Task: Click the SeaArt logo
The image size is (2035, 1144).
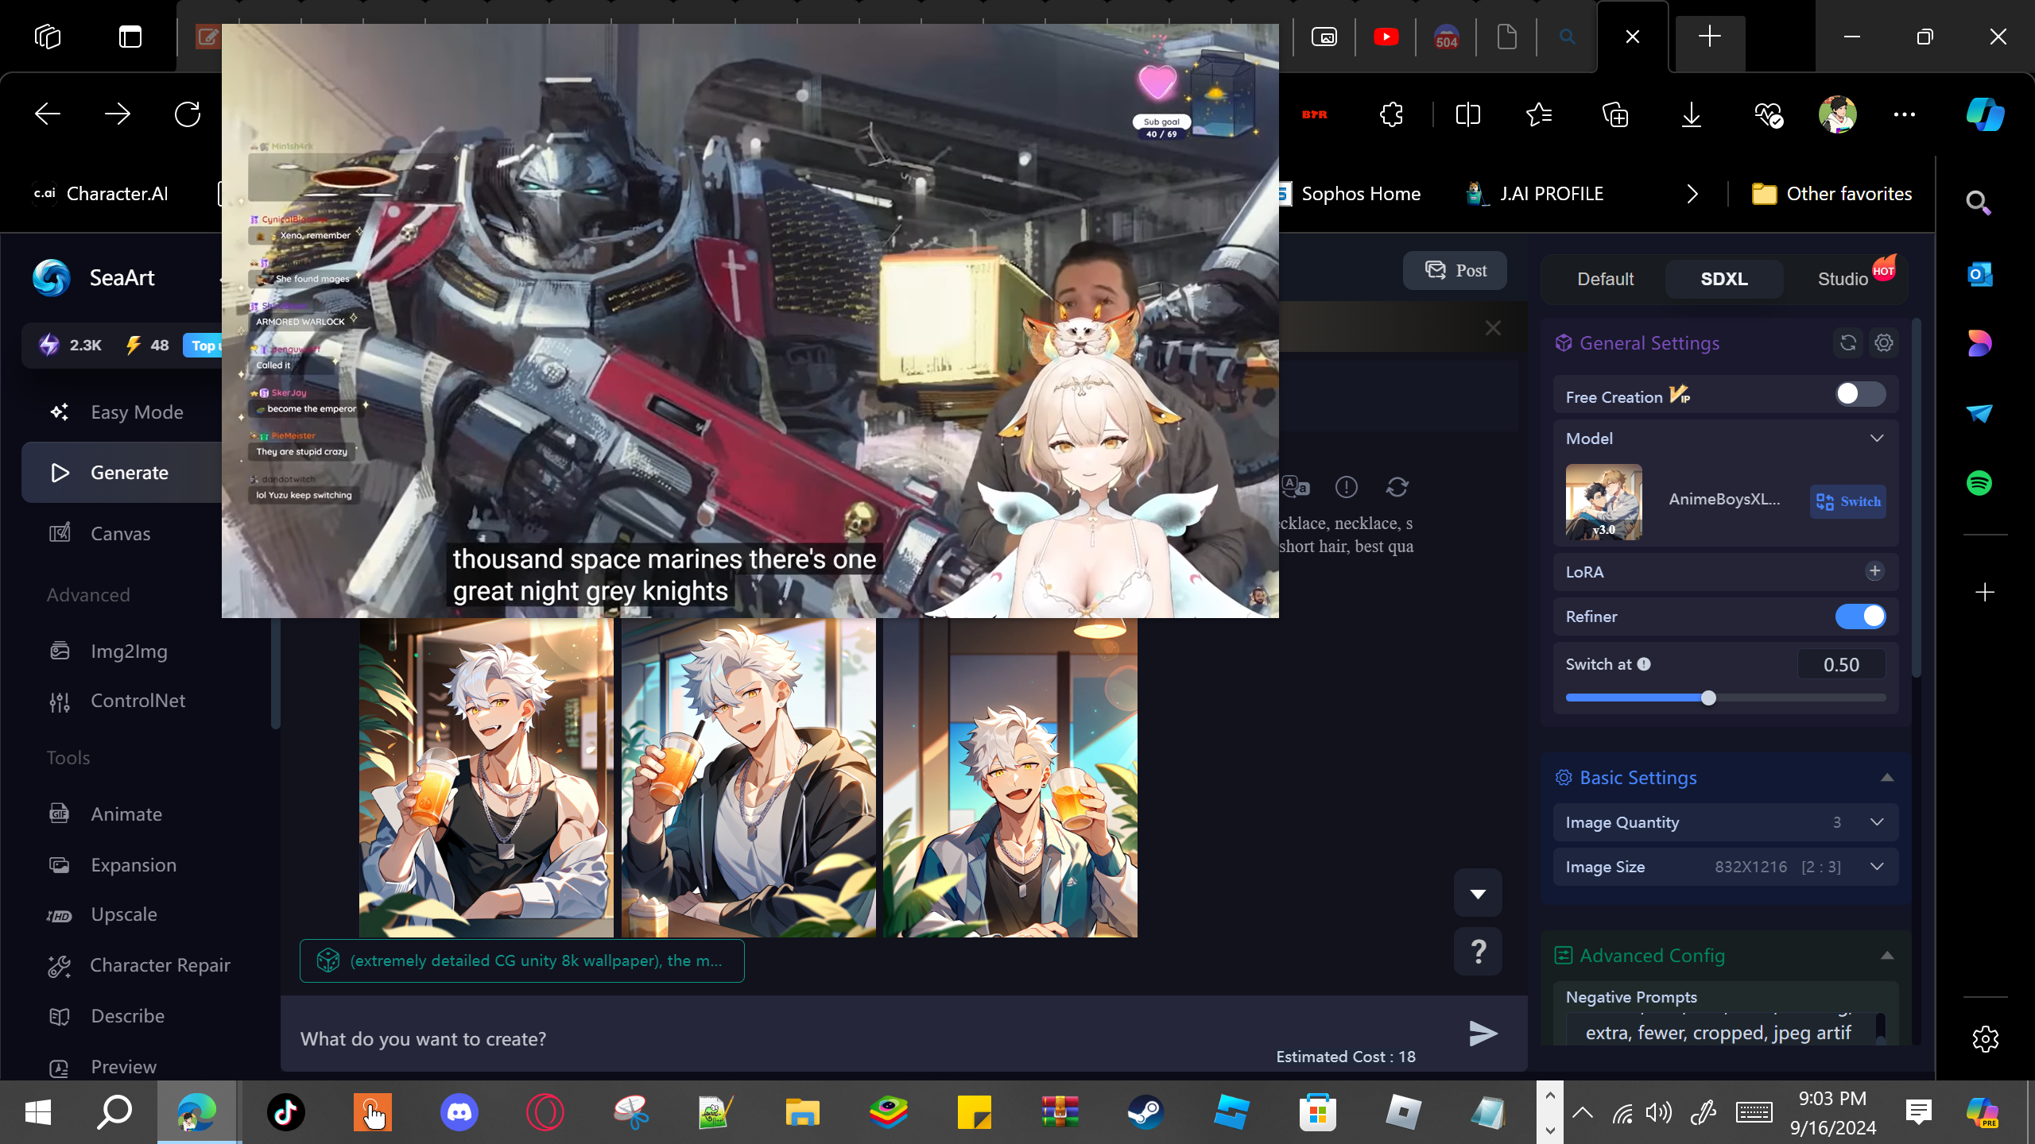Action: point(94,278)
